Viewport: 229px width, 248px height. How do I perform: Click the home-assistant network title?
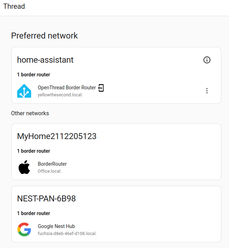point(45,60)
